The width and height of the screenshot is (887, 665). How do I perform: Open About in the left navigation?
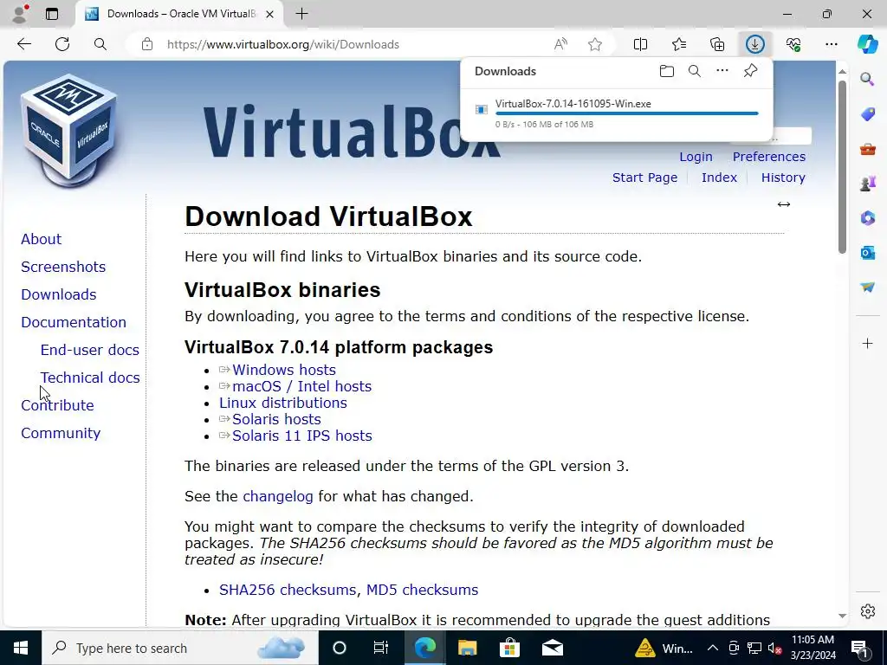pyautogui.click(x=42, y=239)
